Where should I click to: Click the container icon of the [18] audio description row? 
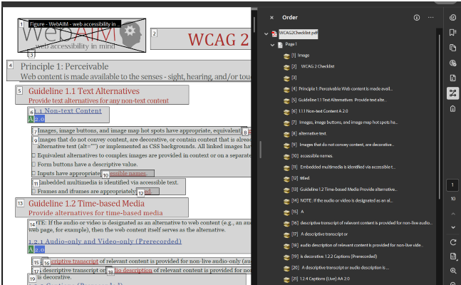tap(286, 247)
